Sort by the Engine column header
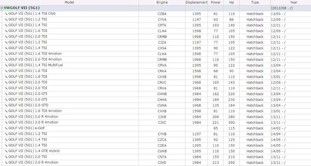 pos(162,2)
